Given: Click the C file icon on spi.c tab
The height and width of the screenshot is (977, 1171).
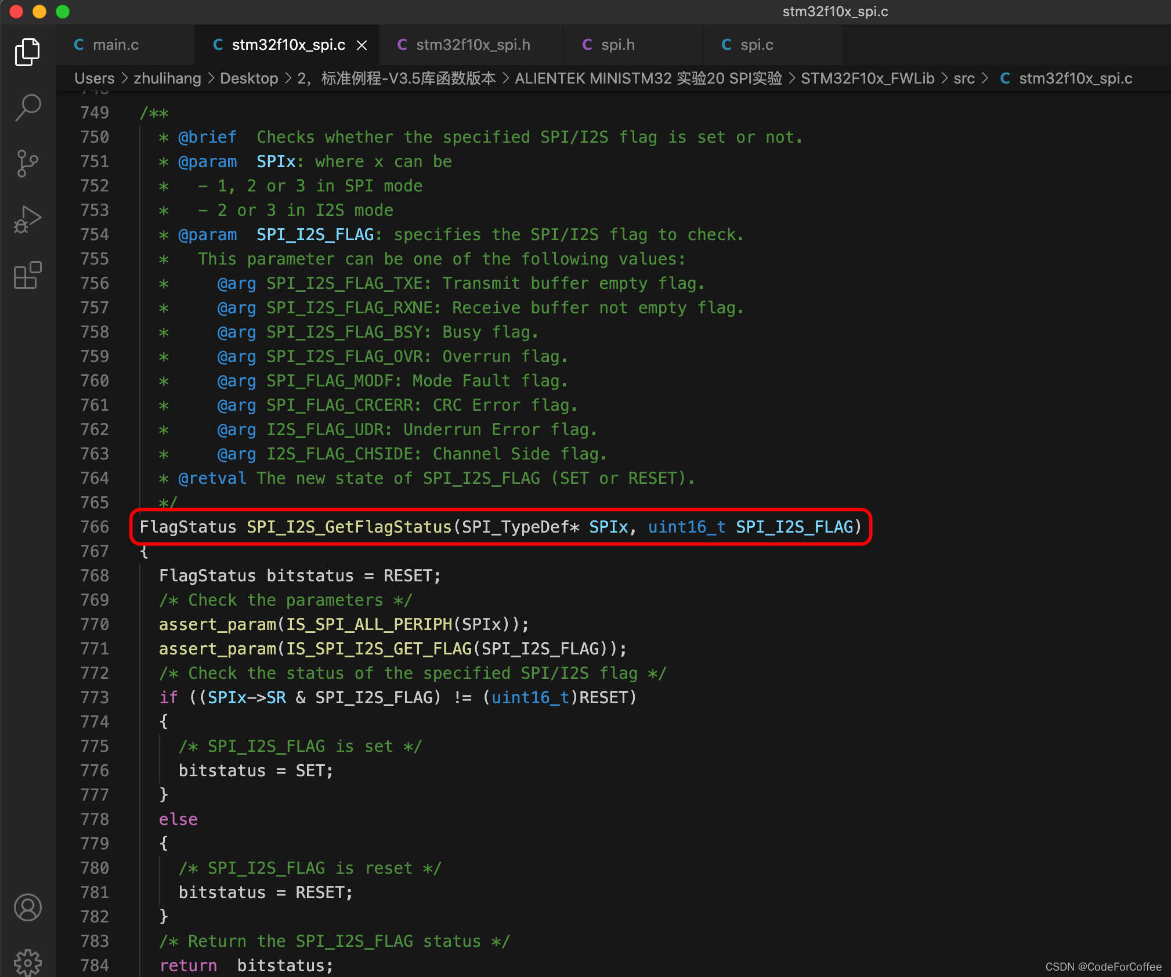Looking at the screenshot, I should (726, 45).
